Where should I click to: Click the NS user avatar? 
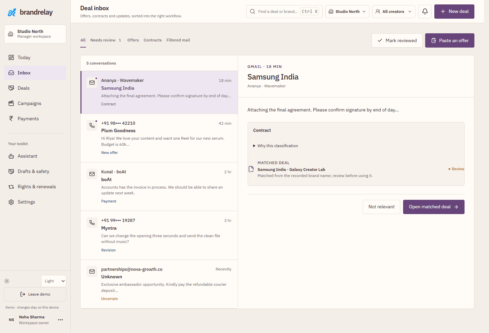(x=12, y=320)
